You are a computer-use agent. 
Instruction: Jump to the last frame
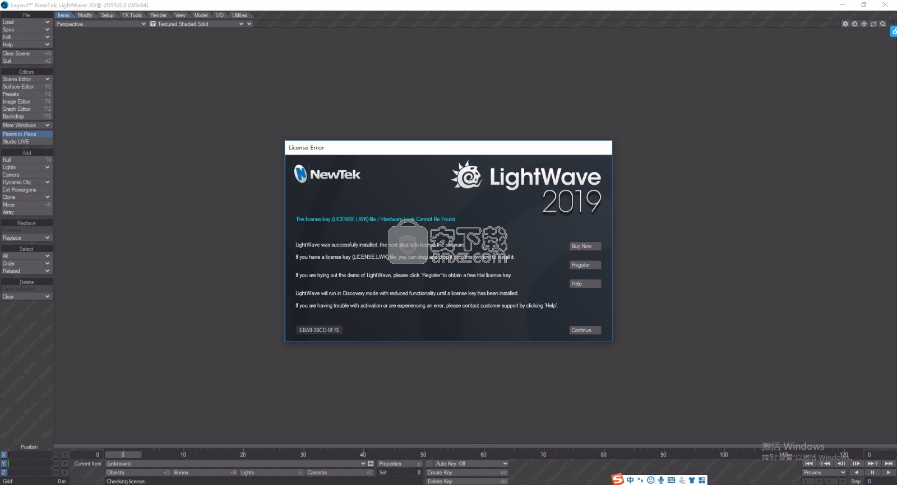tap(889, 464)
